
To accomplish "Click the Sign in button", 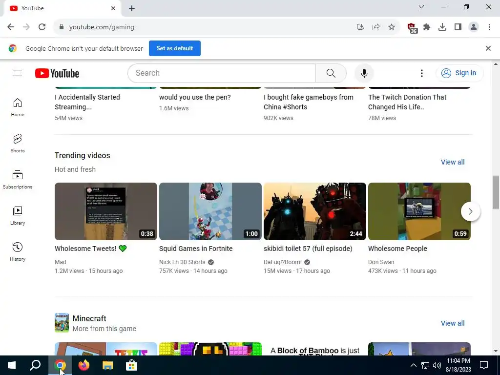I will [x=459, y=73].
